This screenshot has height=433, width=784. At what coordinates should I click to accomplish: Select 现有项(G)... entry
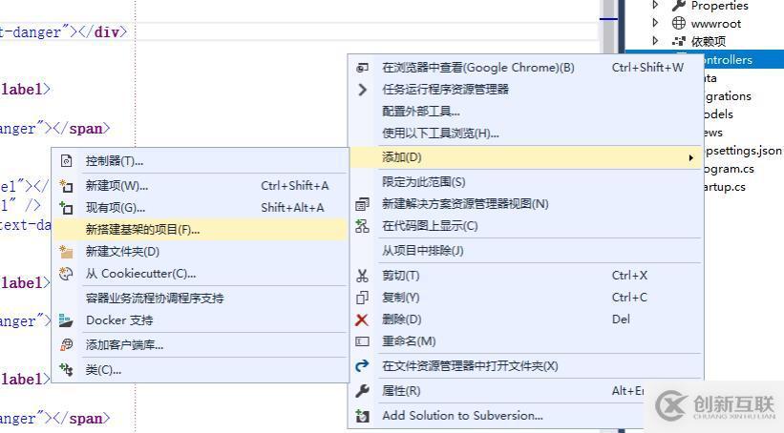coord(200,207)
